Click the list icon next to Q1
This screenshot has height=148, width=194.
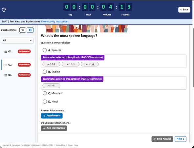[6, 51]
